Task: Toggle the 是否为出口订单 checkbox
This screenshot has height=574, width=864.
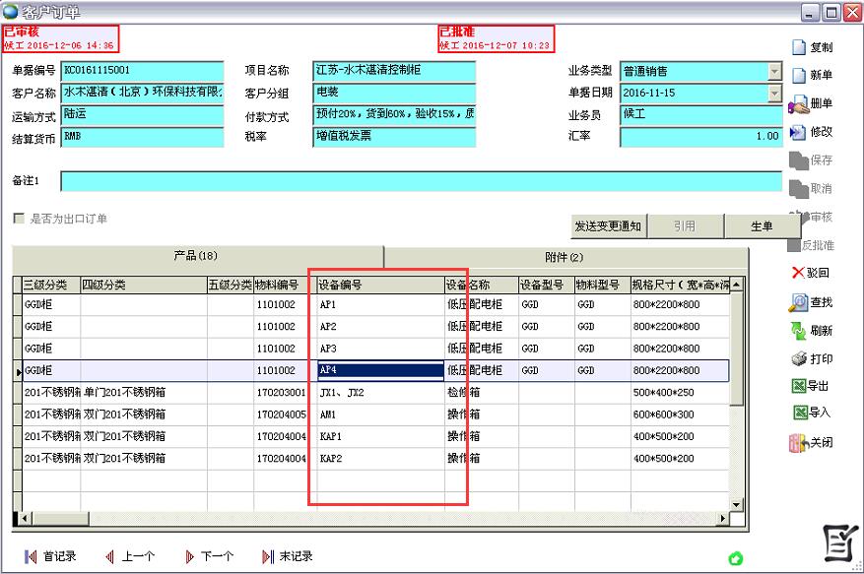Action: pos(18,219)
